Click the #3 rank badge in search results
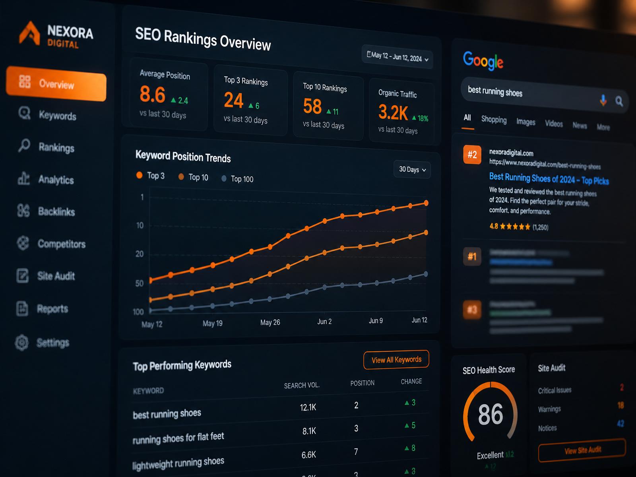The image size is (636, 477). pos(472,310)
